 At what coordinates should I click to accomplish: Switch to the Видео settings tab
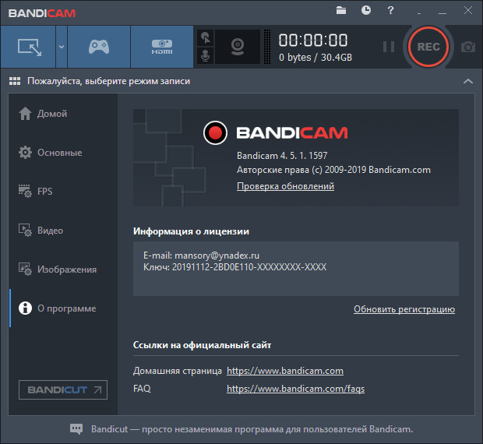click(x=50, y=231)
